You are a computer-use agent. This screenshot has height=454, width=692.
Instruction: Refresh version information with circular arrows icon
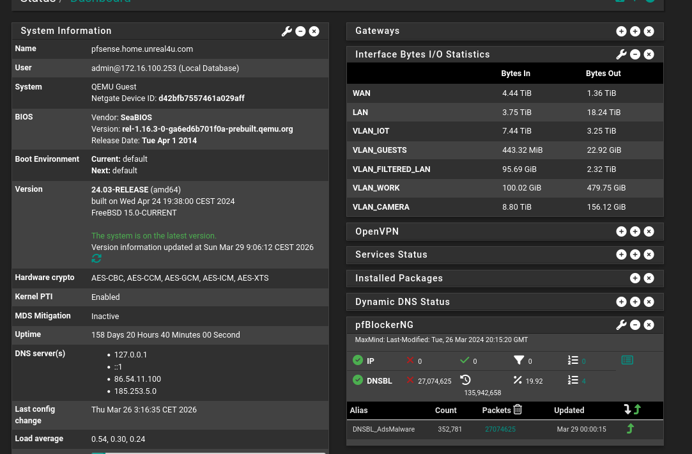[96, 258]
